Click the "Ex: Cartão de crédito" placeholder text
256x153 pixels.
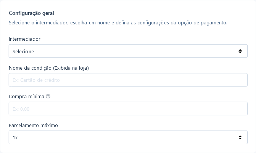pos(36,80)
